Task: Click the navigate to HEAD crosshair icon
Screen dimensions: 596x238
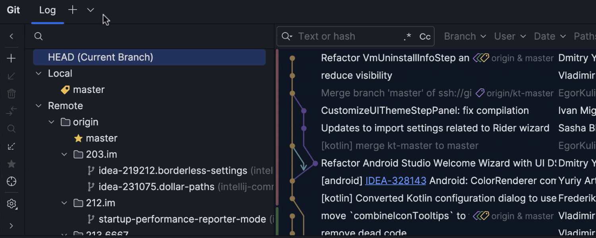Action: point(12,182)
